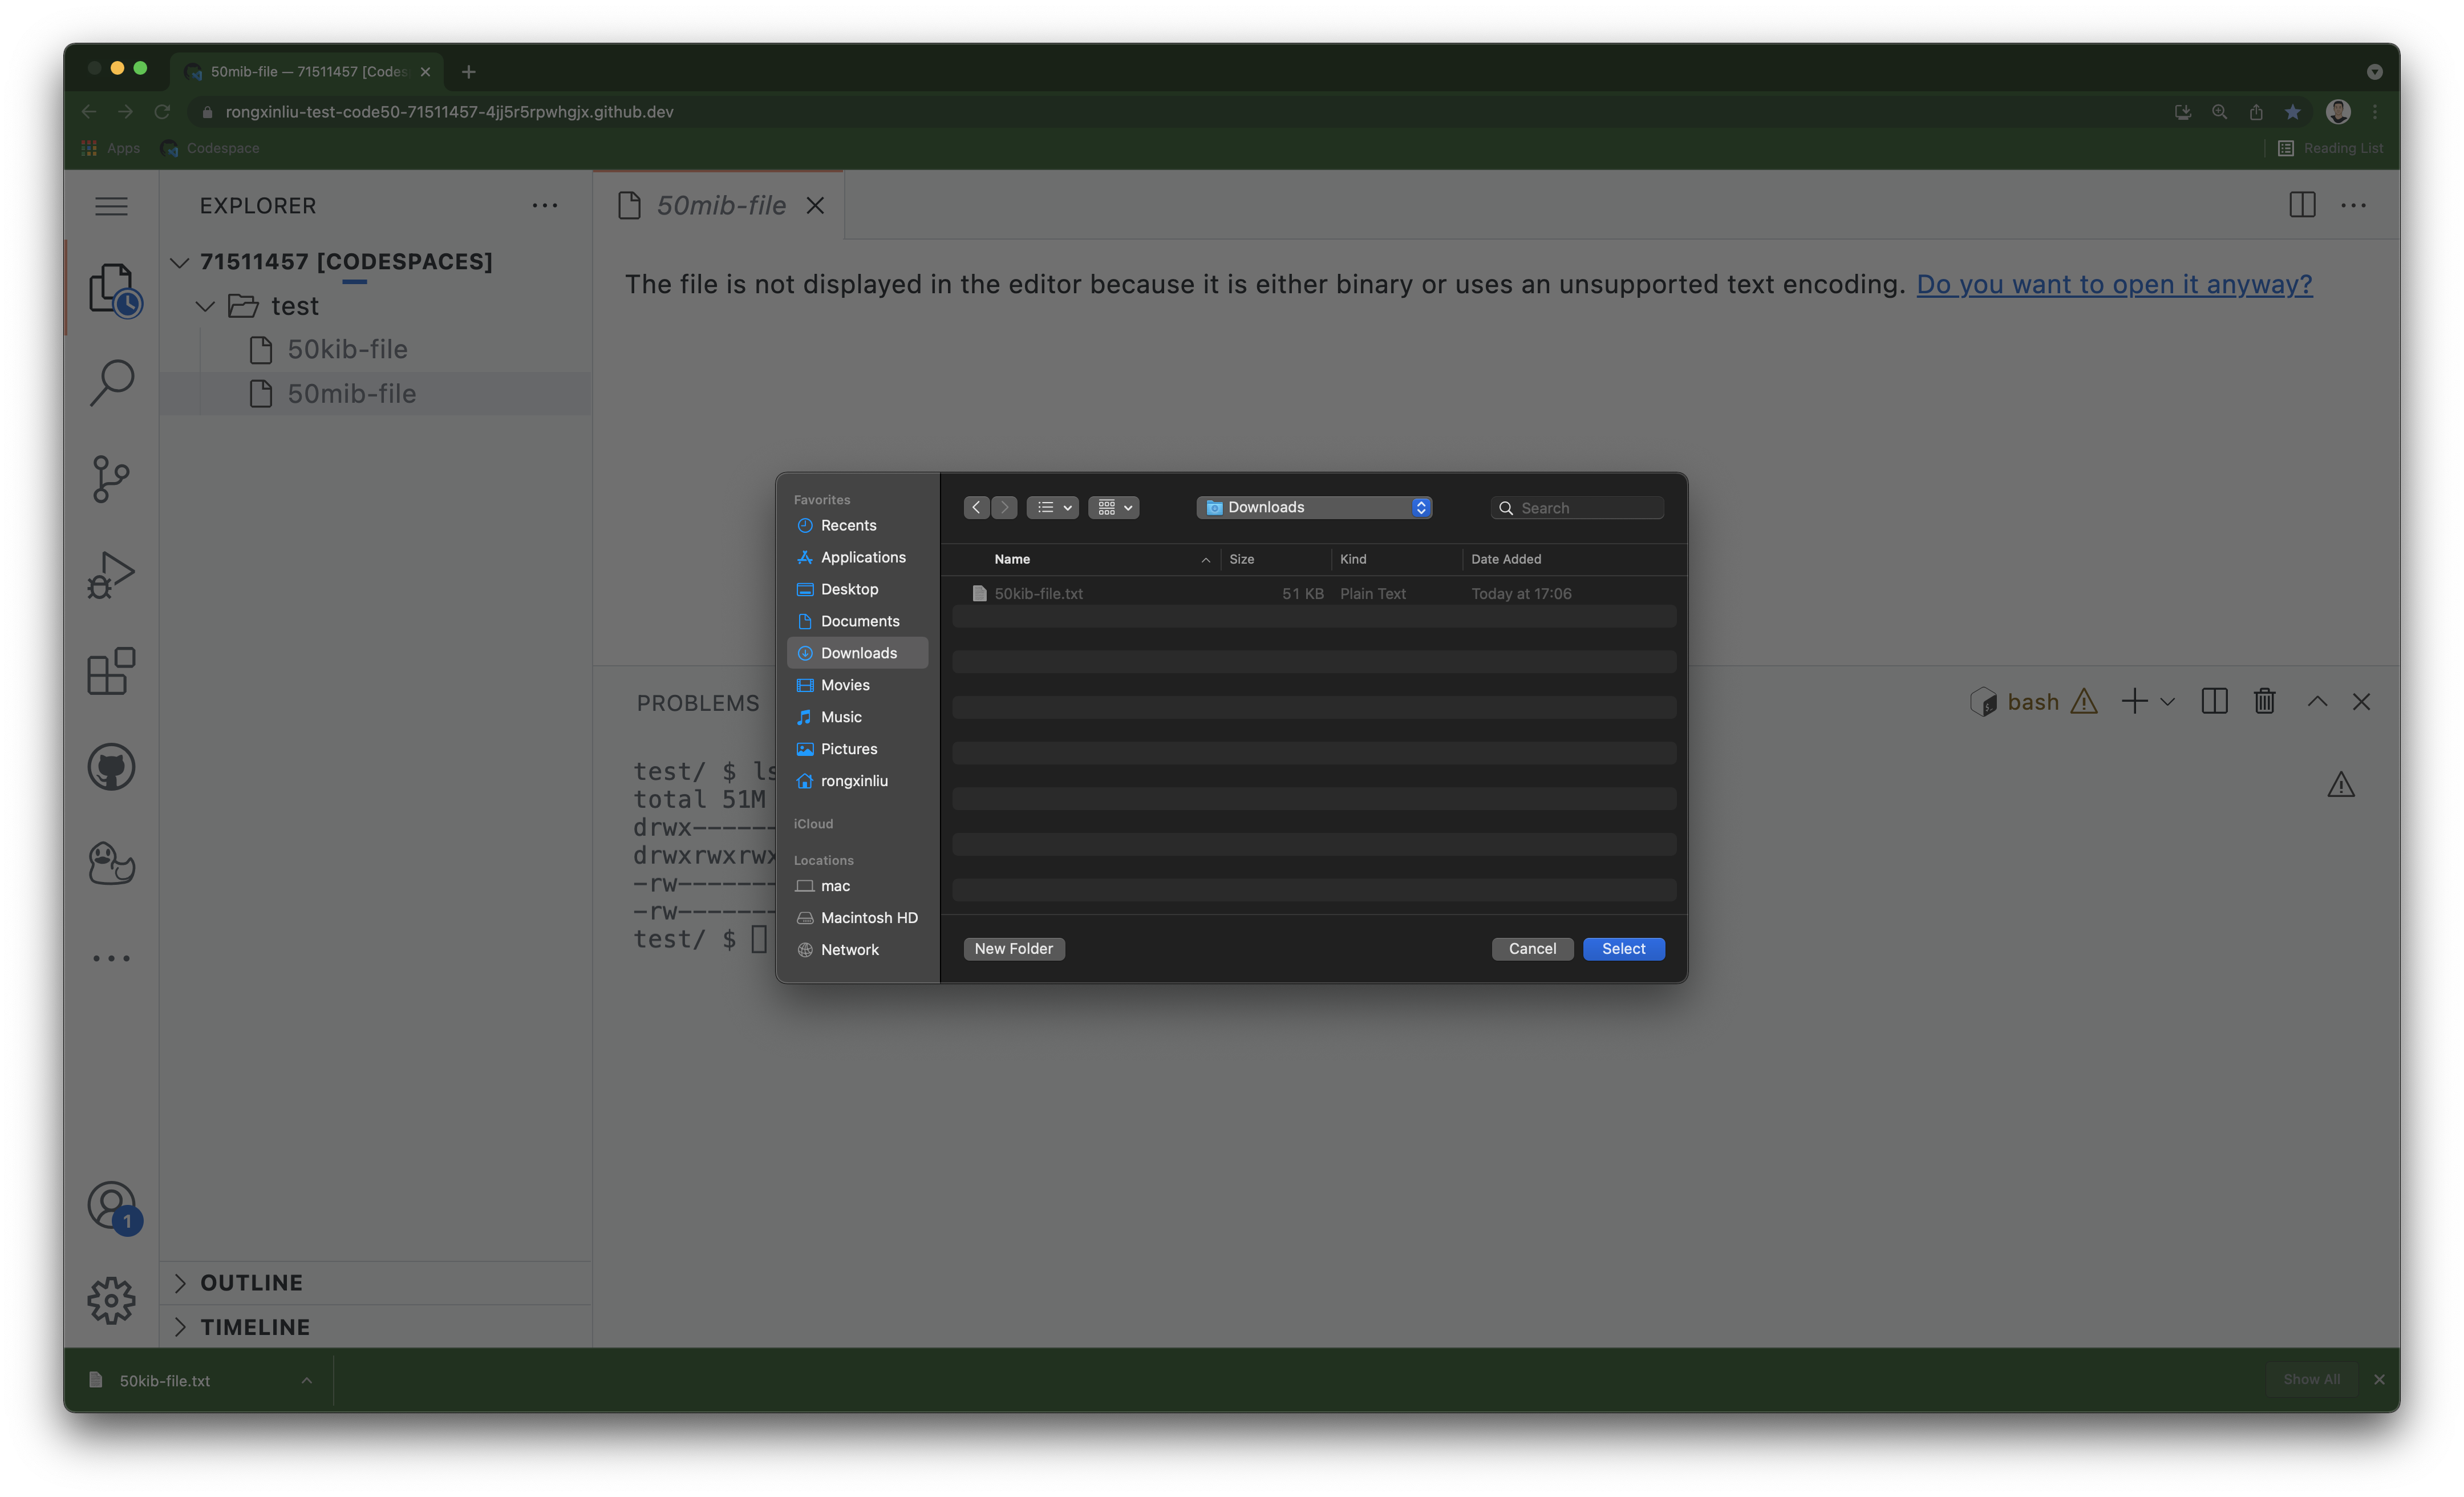Viewport: 2464px width, 1497px height.
Task: Switch to the PROBLEMS tab
Action: [698, 703]
